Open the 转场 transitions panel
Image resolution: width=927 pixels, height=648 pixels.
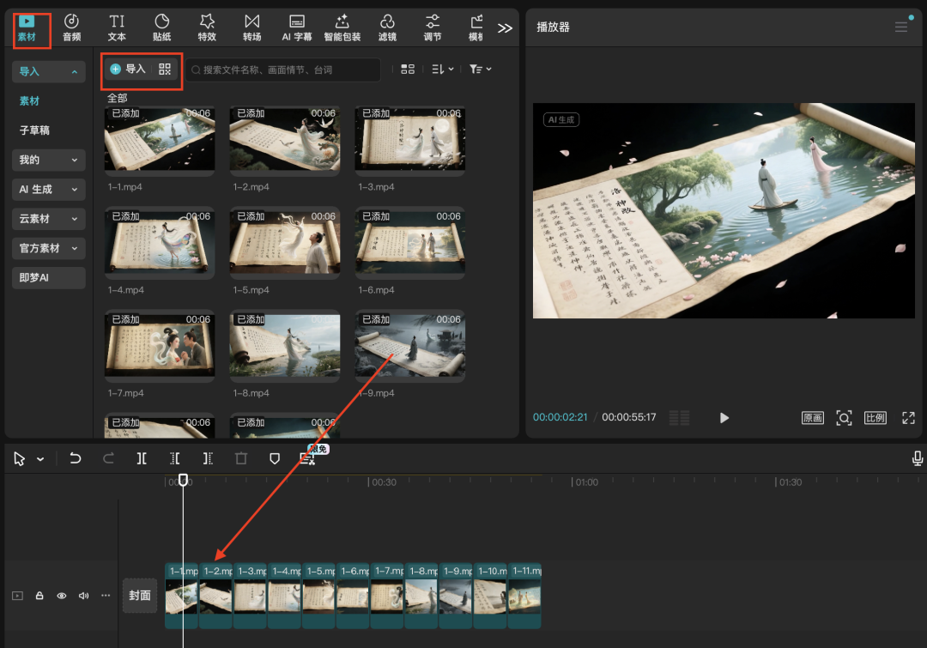(251, 27)
